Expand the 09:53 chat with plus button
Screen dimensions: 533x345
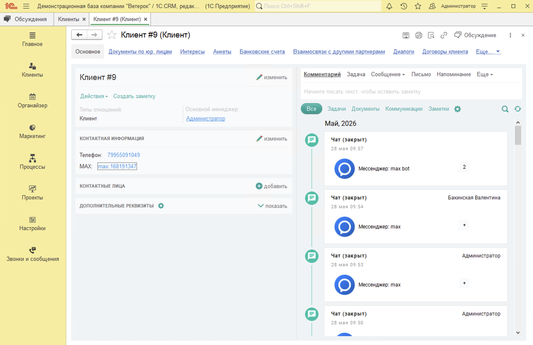tap(464, 283)
